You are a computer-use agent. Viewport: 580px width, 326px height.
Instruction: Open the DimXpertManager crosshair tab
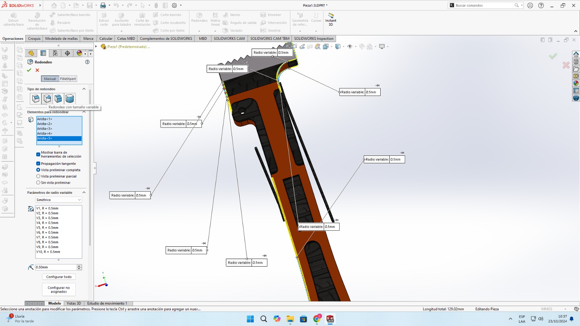pos(67,53)
